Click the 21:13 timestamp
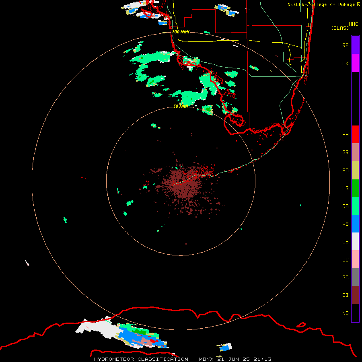This screenshot has height=362, width=362. (262, 359)
